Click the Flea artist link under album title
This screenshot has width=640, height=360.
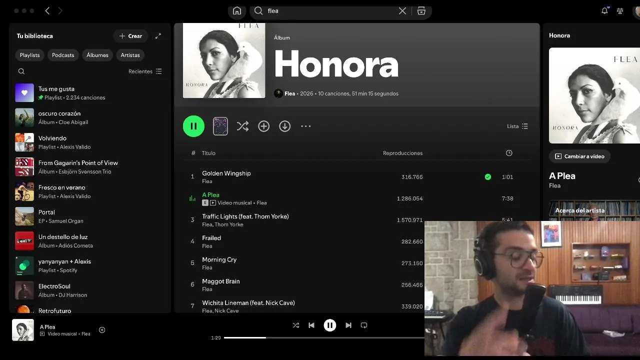[x=289, y=93]
